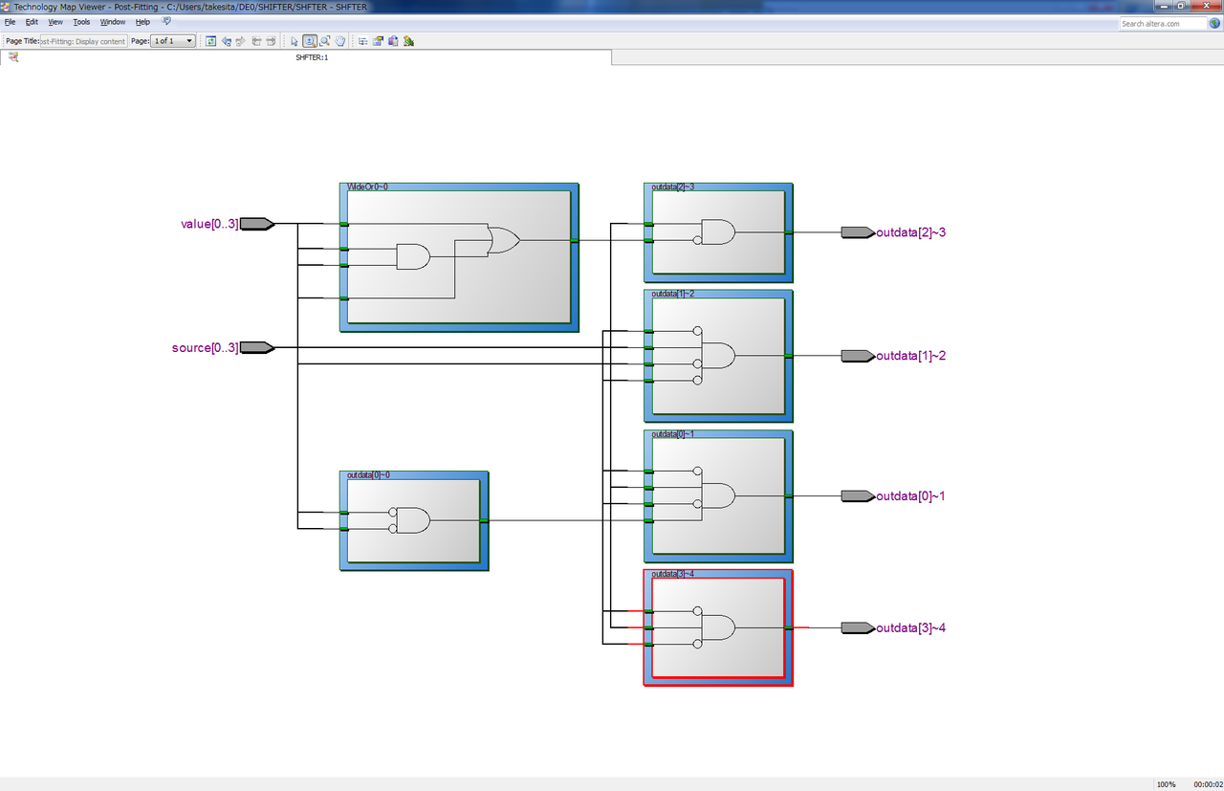
Task: Open the Tools menu
Action: click(x=81, y=21)
